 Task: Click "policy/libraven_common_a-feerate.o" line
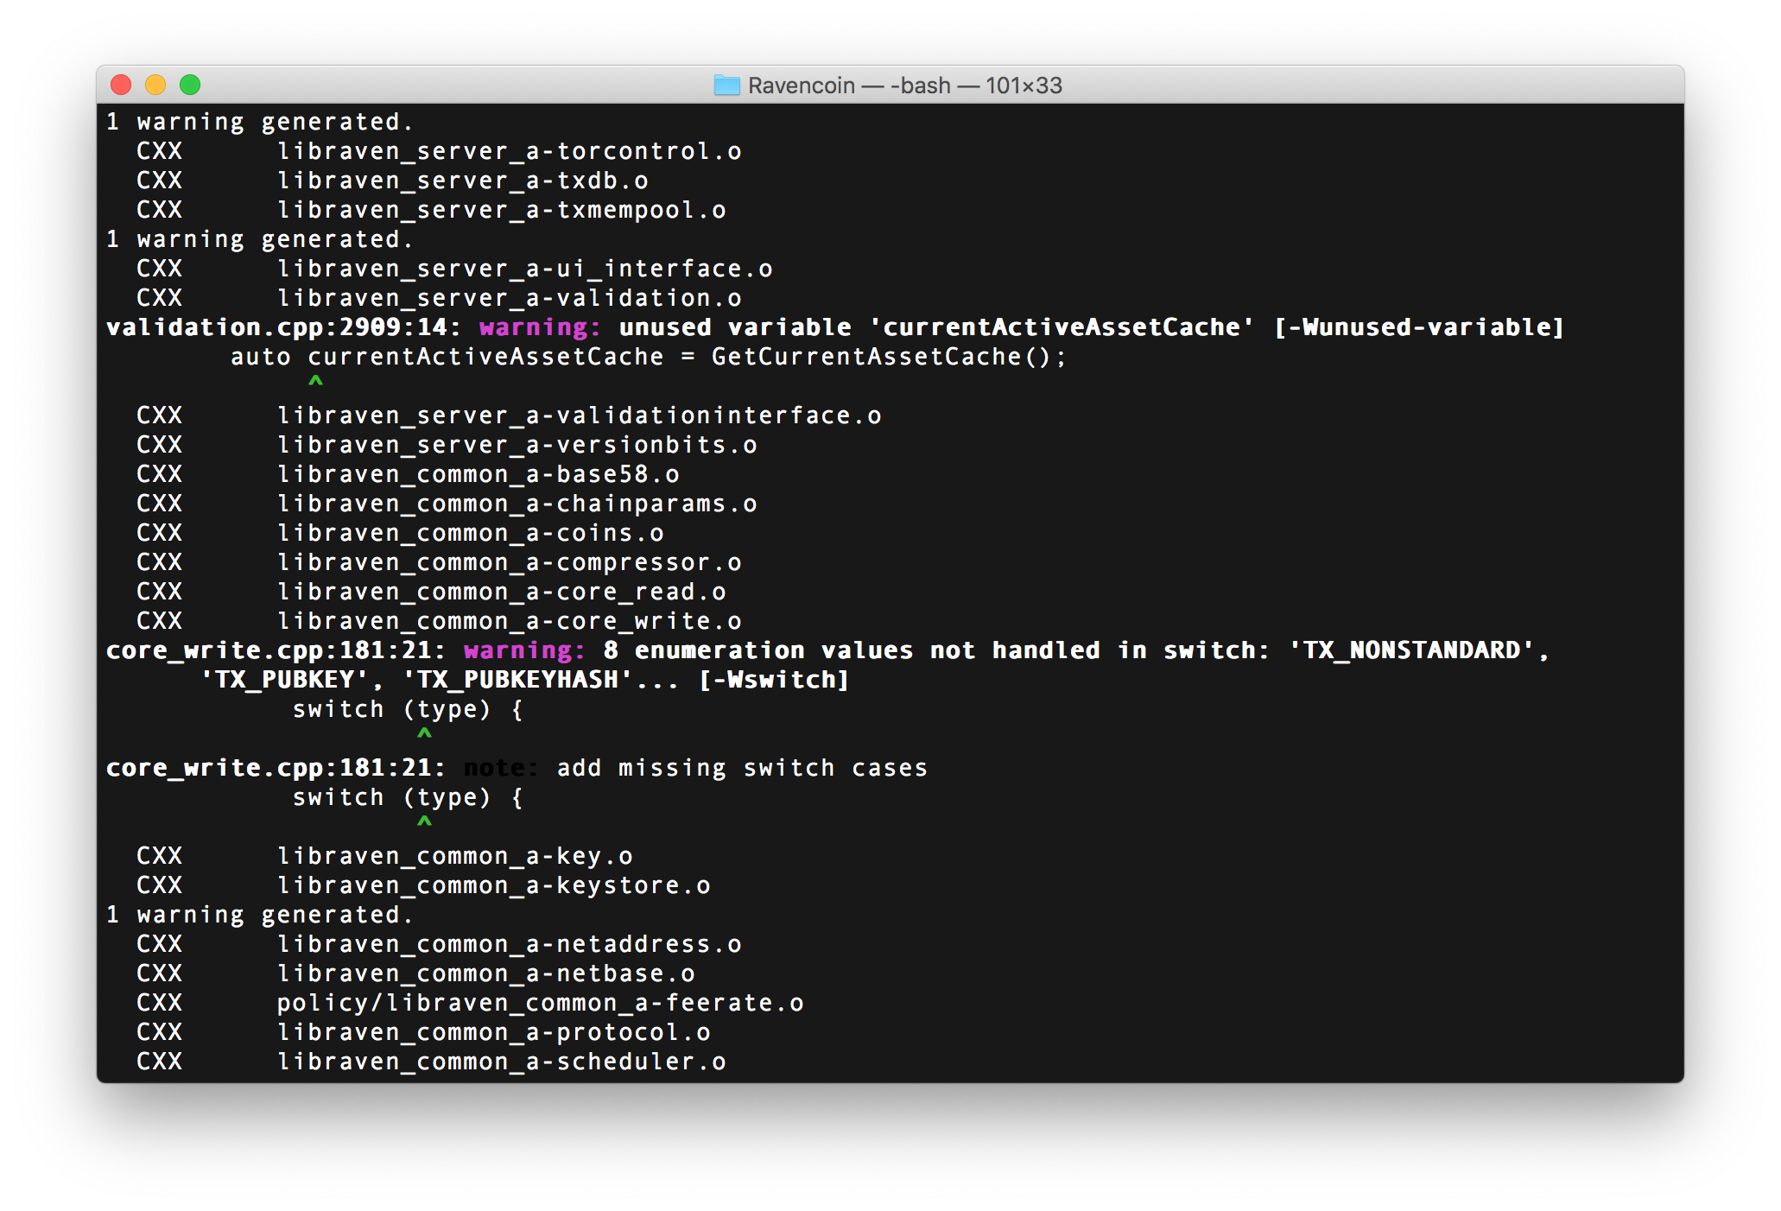coord(540,1003)
